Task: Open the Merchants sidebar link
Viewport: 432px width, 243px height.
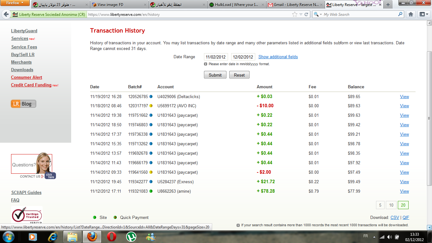Action: [x=22, y=62]
